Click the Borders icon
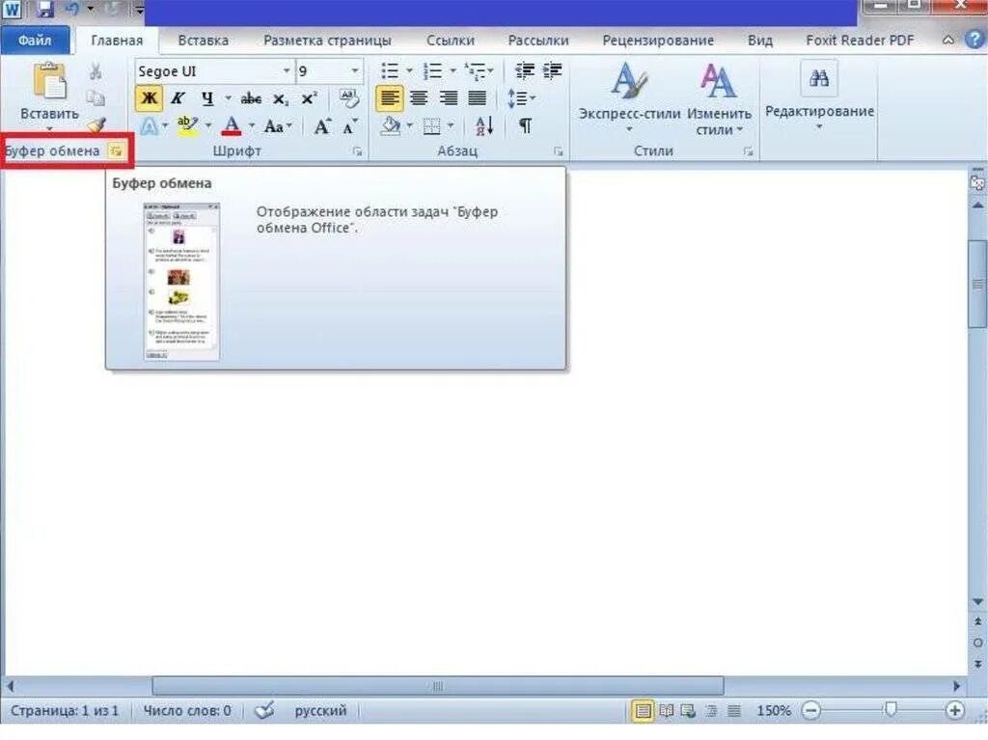The image size is (988, 740). click(x=431, y=126)
